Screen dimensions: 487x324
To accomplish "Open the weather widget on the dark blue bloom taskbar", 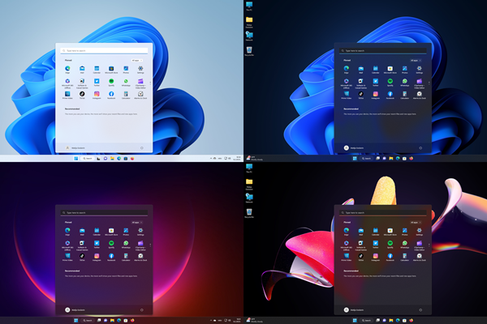I will pyautogui.click(x=254, y=159).
